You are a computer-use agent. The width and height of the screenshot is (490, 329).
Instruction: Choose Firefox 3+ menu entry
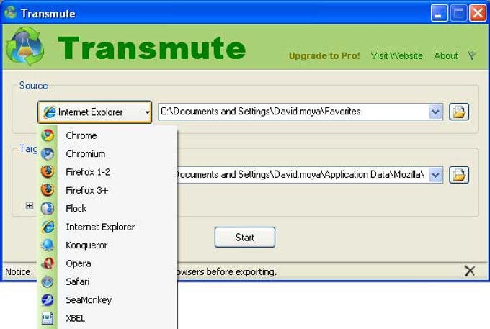[107, 190]
